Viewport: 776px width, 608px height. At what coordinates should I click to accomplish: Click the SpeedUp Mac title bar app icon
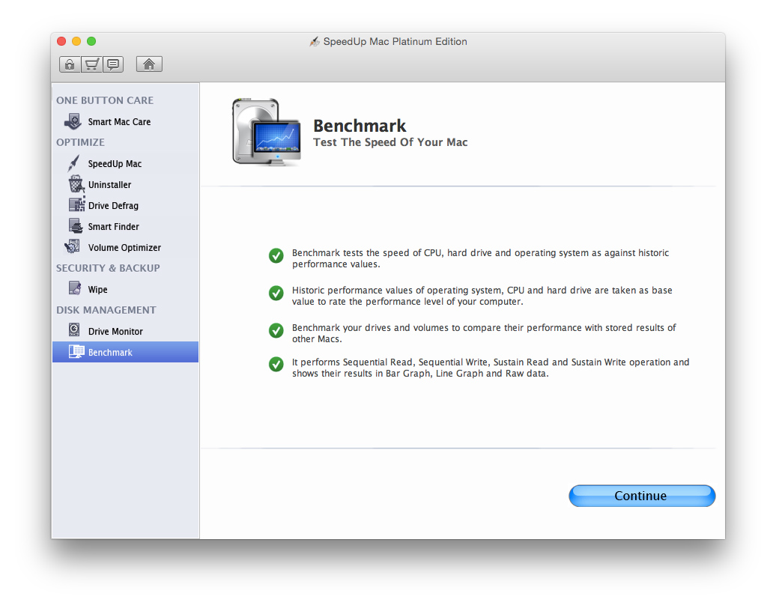click(315, 41)
